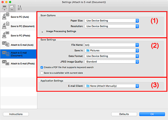Open the JPEG Image Quality dropdown
The width and height of the screenshot is (168, 120).
tap(112, 62)
